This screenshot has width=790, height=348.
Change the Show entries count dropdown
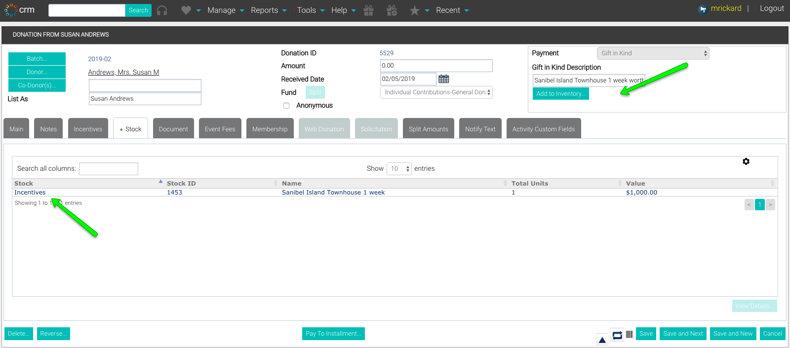point(399,169)
